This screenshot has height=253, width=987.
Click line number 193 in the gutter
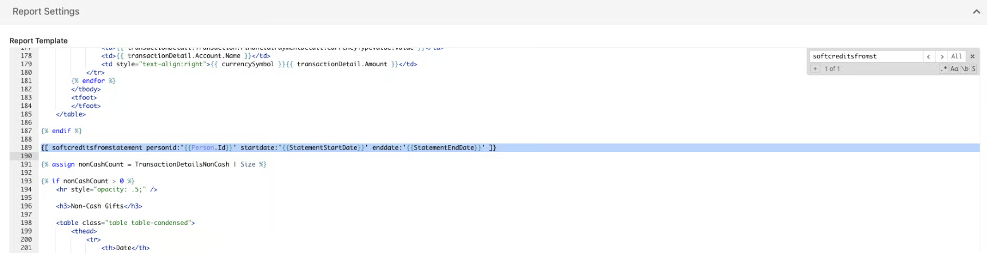coord(26,181)
